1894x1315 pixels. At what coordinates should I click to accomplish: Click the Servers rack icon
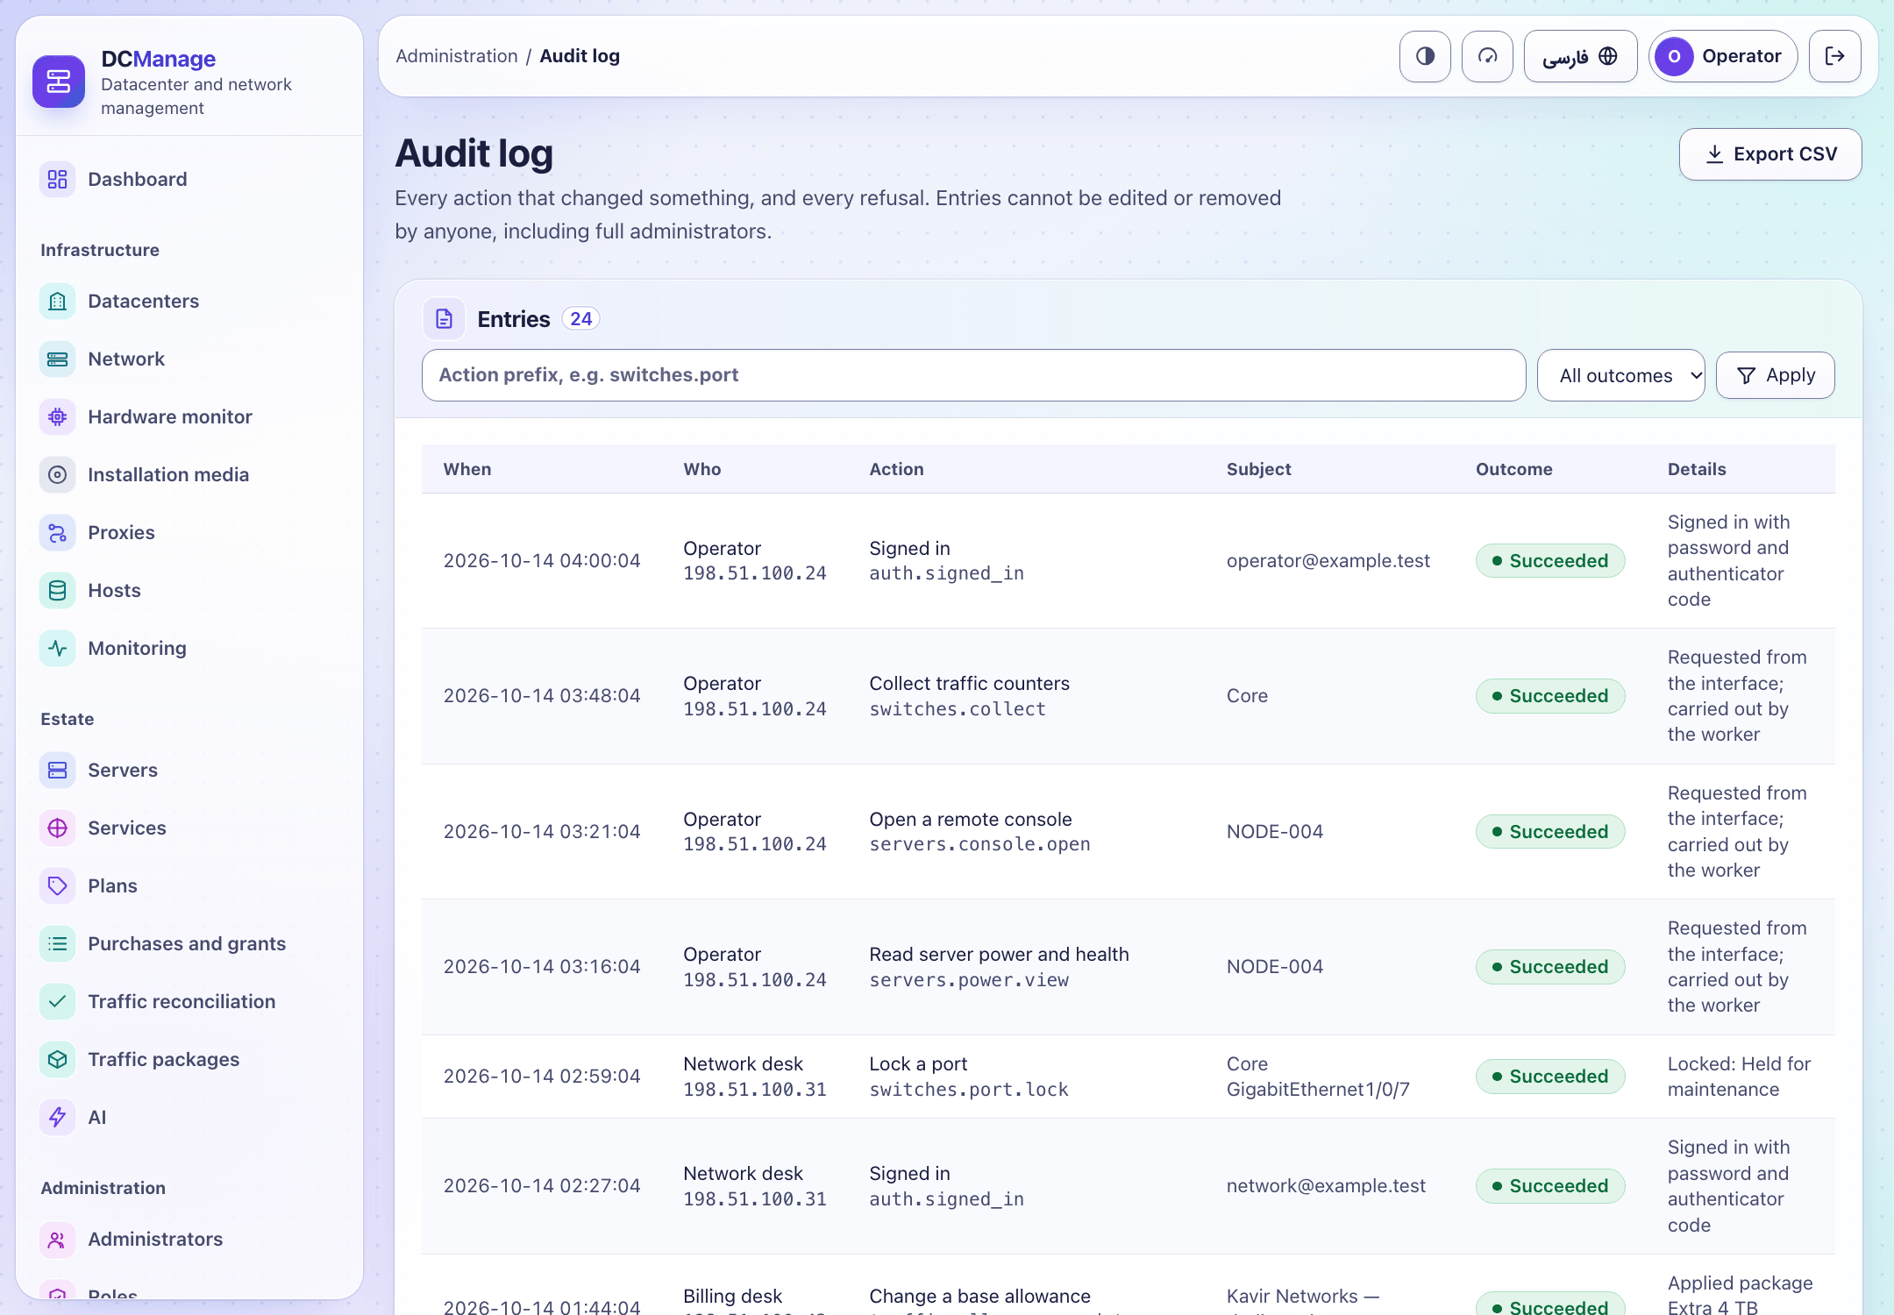pyautogui.click(x=57, y=770)
